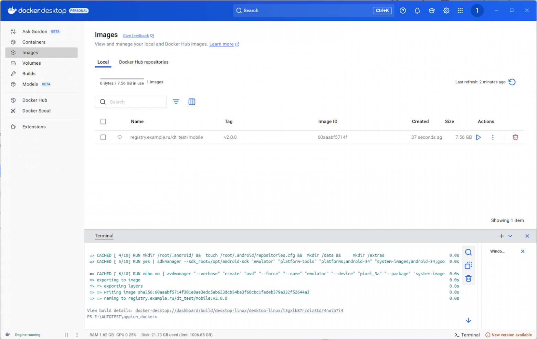Open the user account avatar

coord(477,11)
